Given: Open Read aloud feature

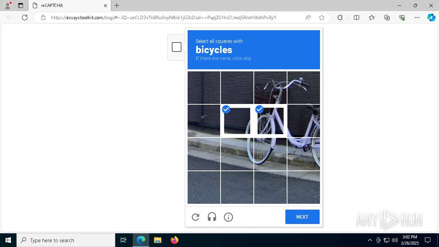Looking at the screenshot, I should pyautogui.click(x=308, y=17).
